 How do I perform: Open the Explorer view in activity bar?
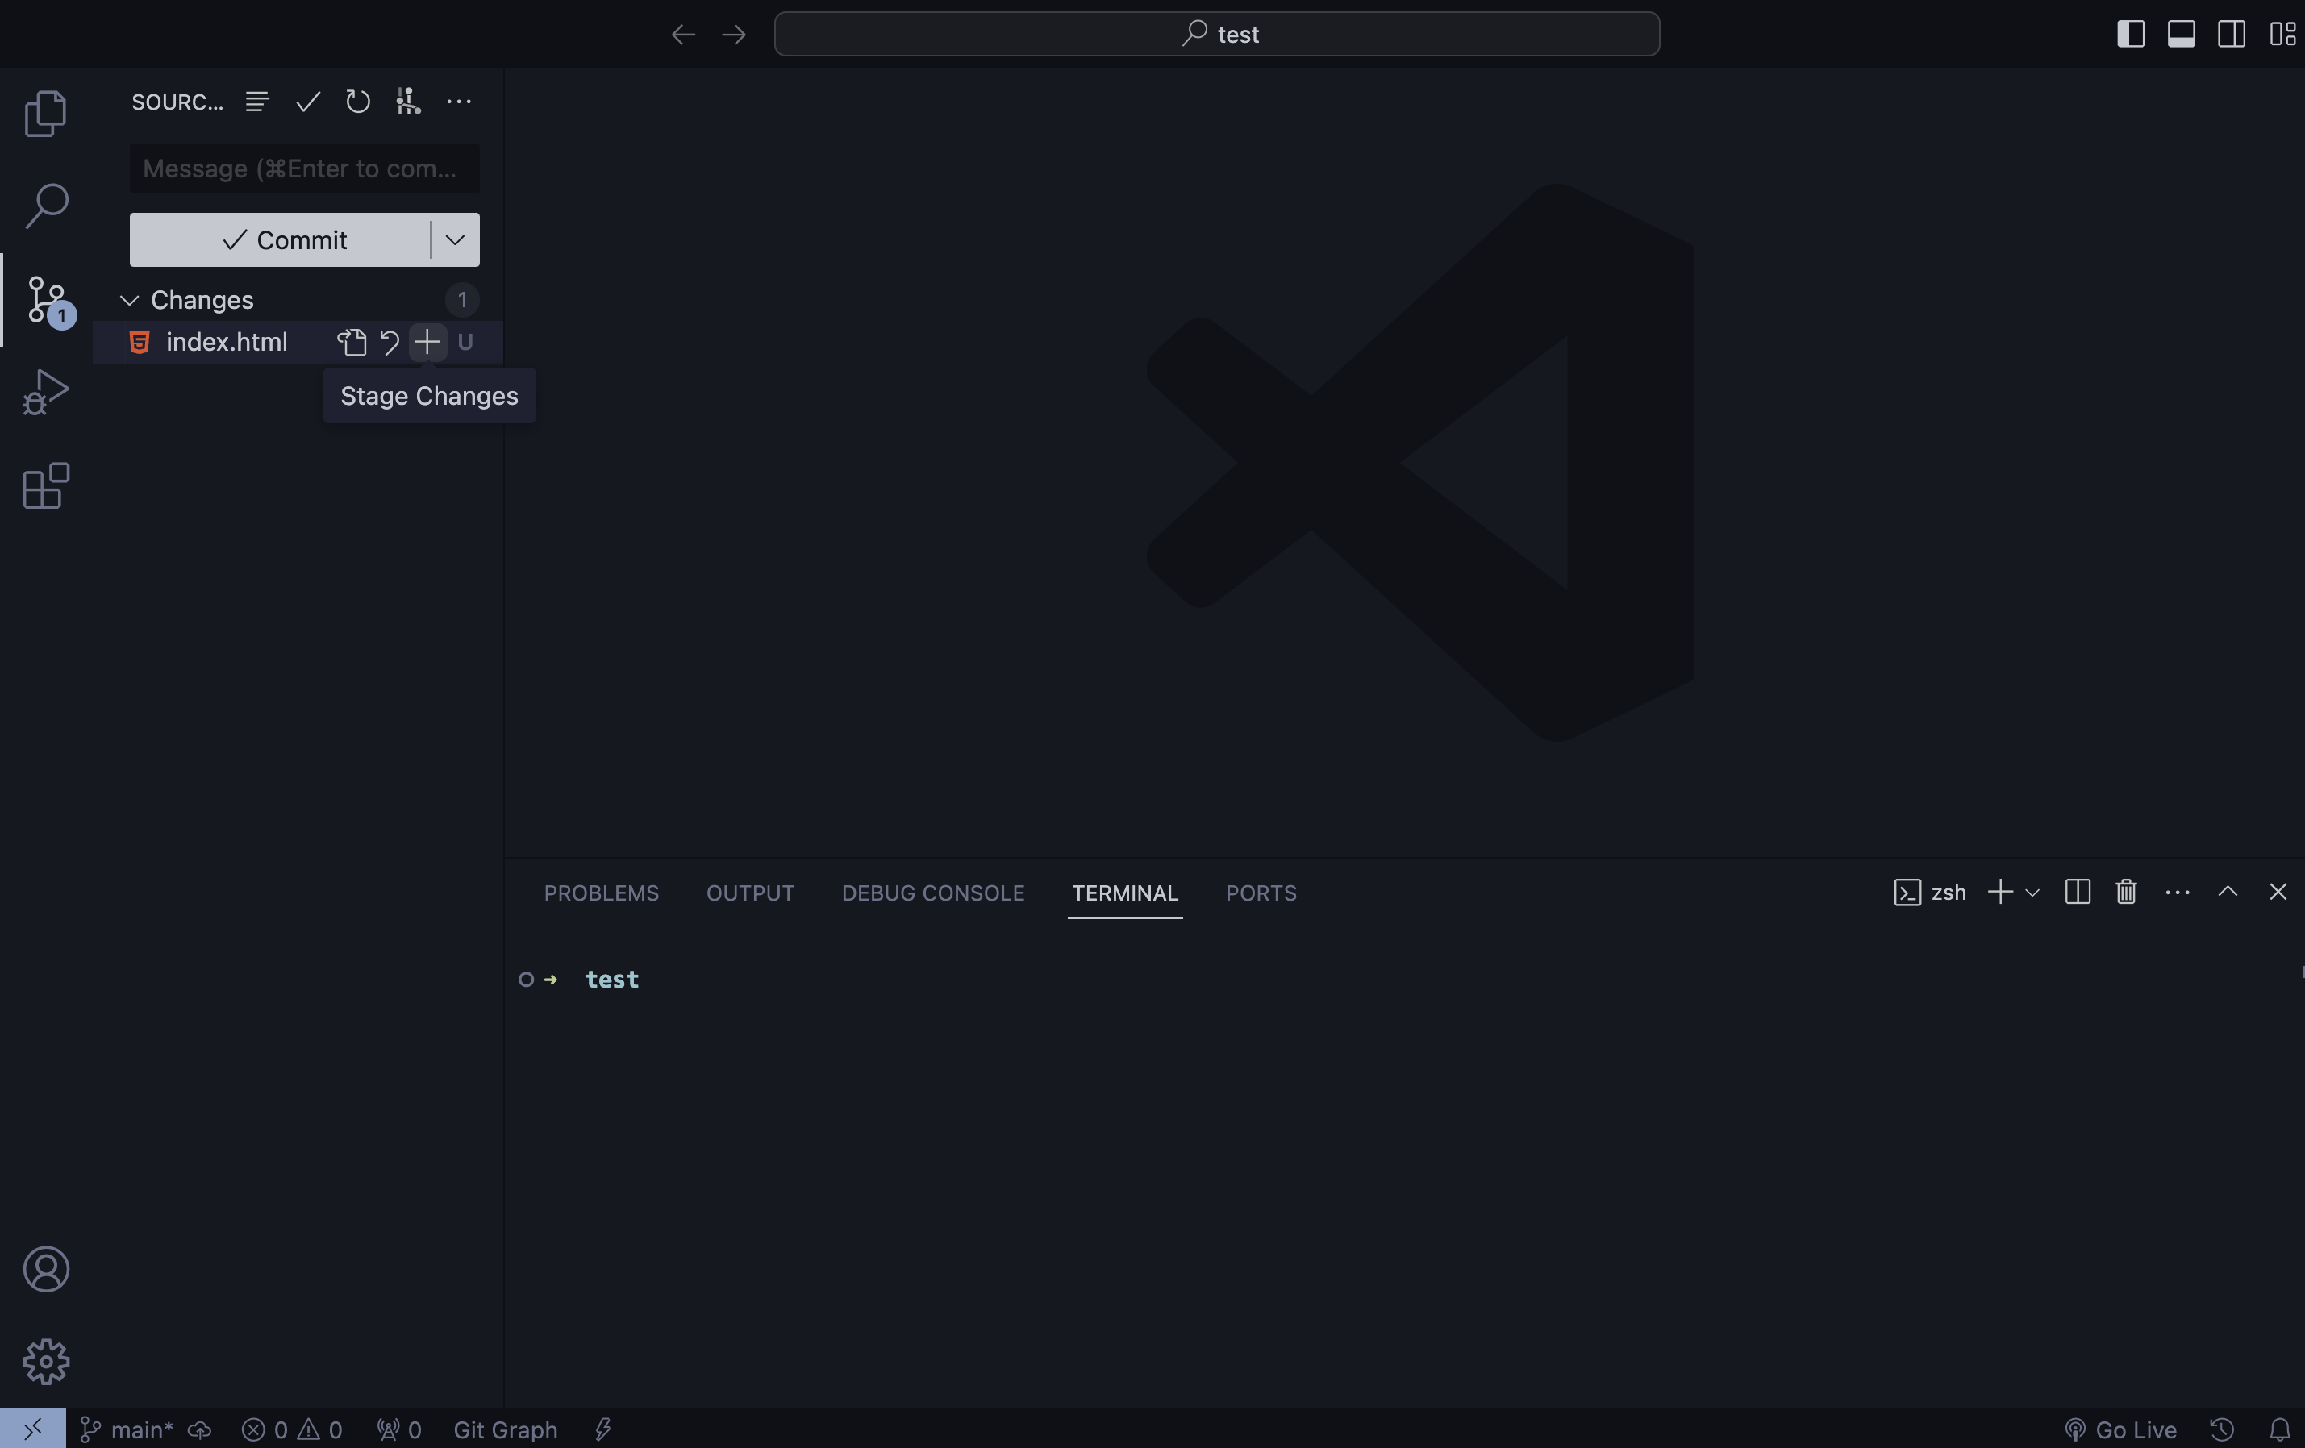[45, 114]
